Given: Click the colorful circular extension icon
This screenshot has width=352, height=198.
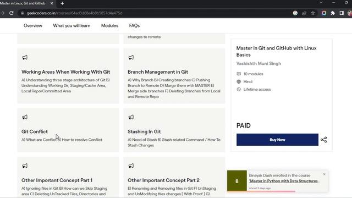Looking at the screenshot, I should click(x=324, y=13).
